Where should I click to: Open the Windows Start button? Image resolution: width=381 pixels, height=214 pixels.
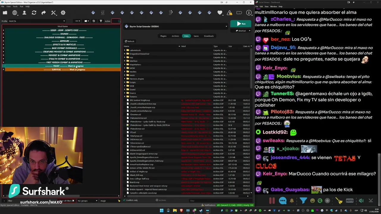point(162,210)
